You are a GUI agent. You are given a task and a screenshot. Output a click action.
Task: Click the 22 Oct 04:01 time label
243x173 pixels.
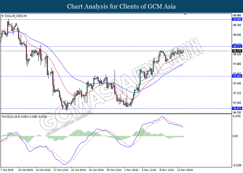78,170
